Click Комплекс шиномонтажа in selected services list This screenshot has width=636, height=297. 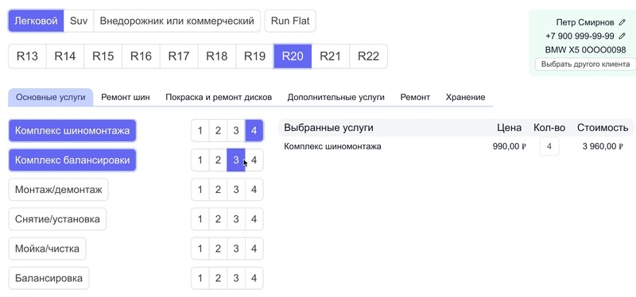(x=332, y=147)
